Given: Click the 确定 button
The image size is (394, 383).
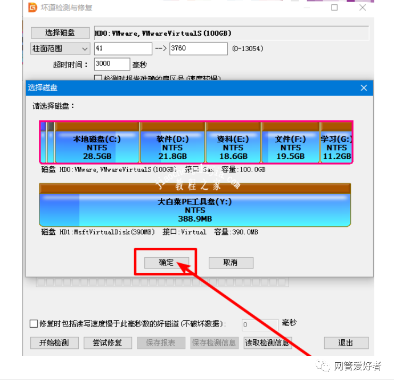Looking at the screenshot, I should coord(167,263).
